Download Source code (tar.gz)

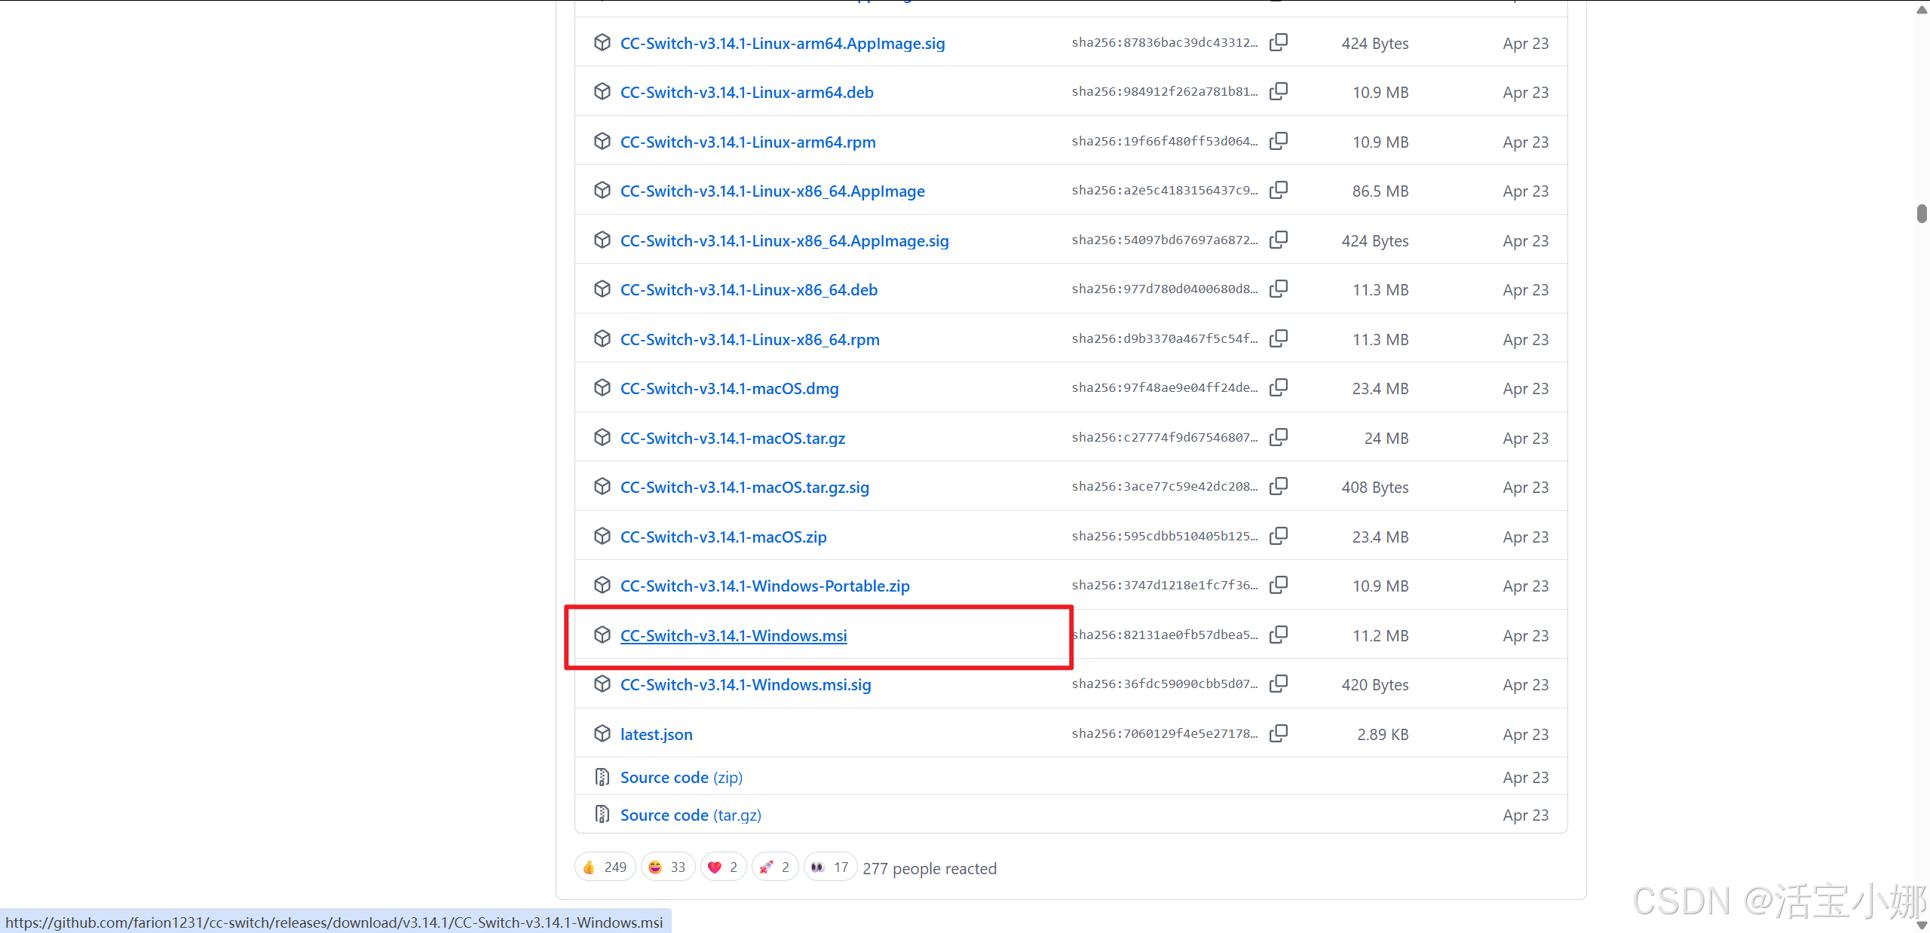[691, 815]
